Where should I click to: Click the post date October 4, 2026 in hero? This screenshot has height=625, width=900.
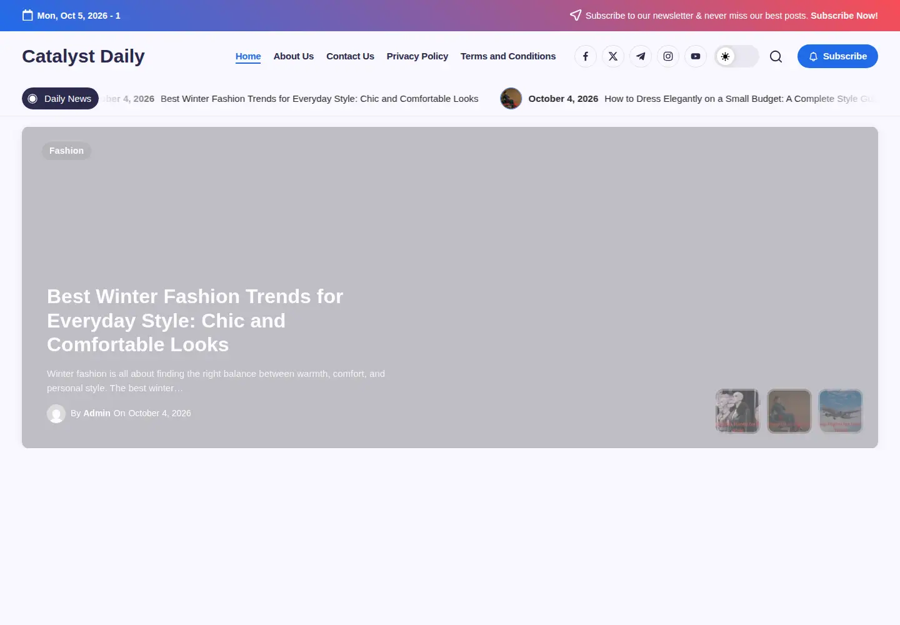click(159, 413)
